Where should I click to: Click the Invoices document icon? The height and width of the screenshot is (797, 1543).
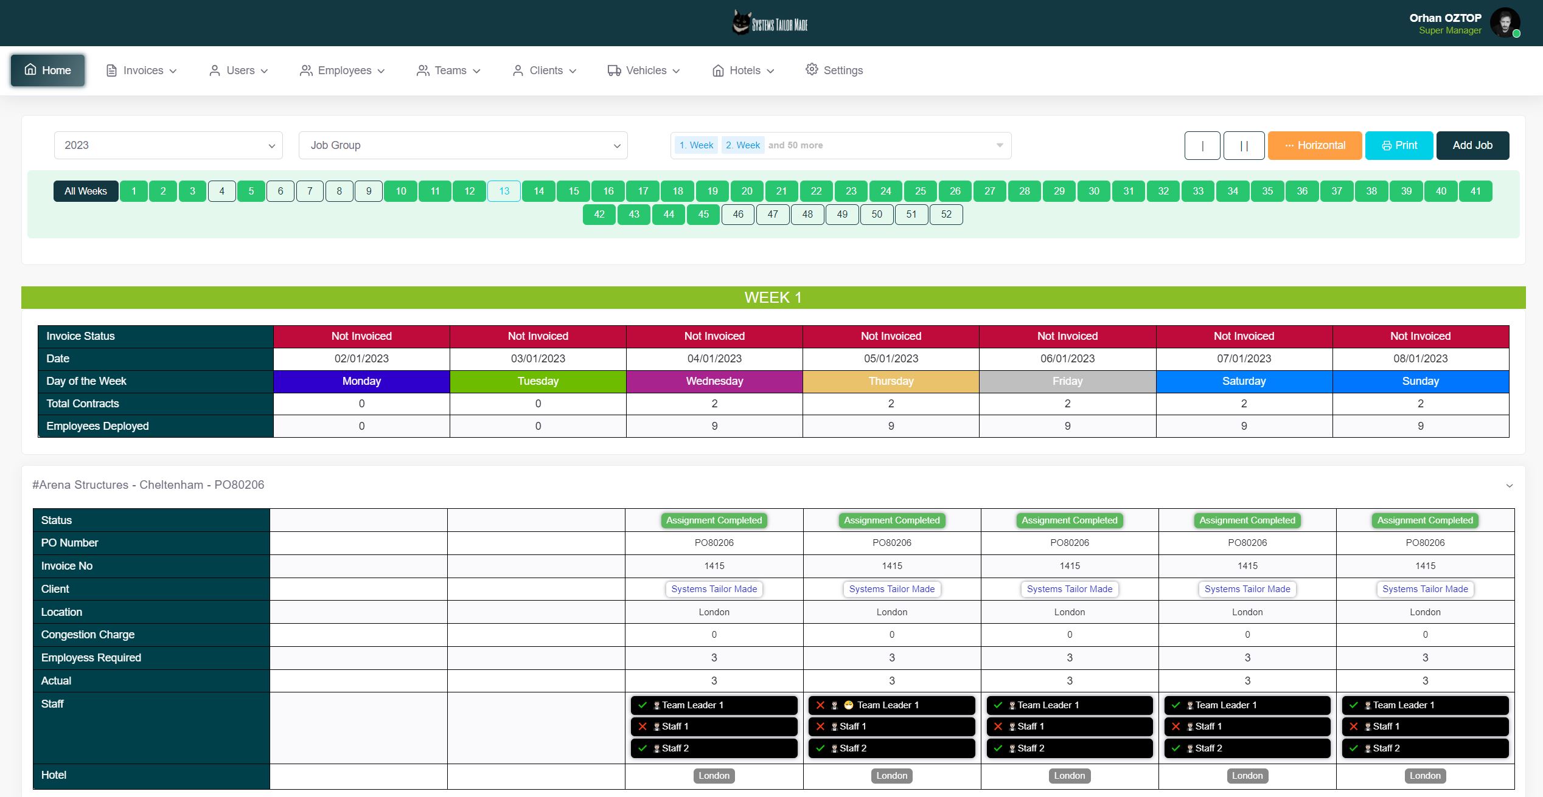point(111,71)
